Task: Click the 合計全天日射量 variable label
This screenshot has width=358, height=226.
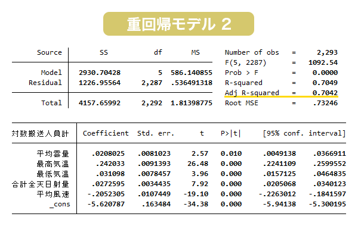Action: 41,184
